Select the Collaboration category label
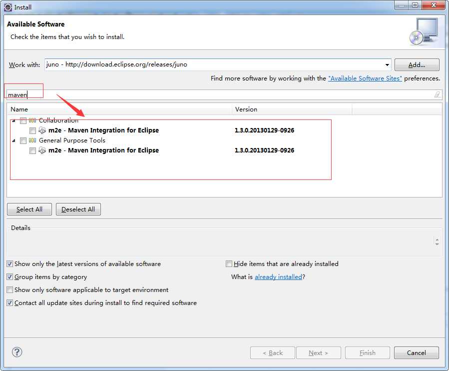449x371 pixels. click(x=59, y=120)
